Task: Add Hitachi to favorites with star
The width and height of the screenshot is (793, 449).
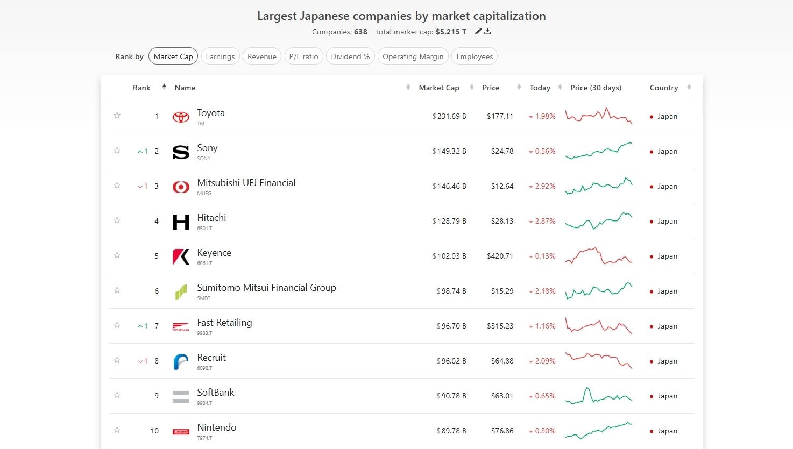Action: point(117,220)
